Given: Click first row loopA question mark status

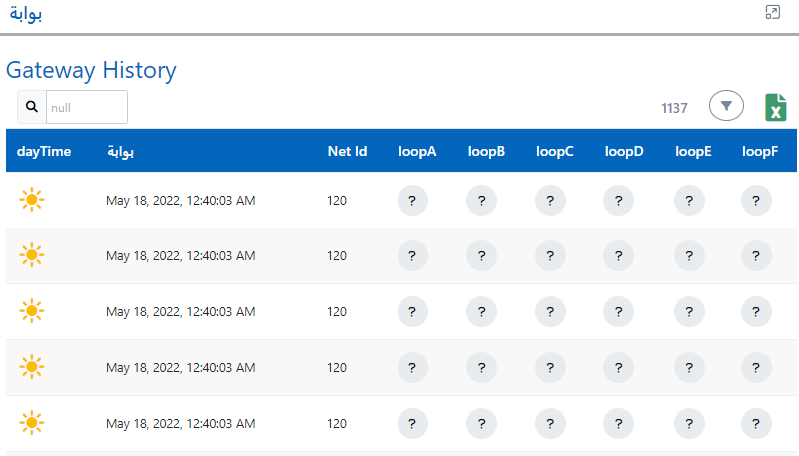Looking at the screenshot, I should (412, 201).
